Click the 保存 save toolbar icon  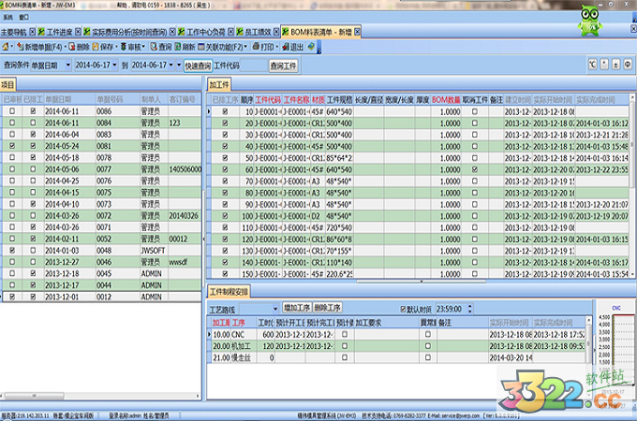coord(95,47)
